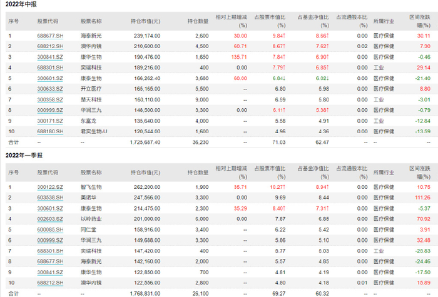Click 持仓市值(元) column header in 2022年中报 table
Image resolution: width=438 pixels, height=297 pixels.
[x=146, y=21]
